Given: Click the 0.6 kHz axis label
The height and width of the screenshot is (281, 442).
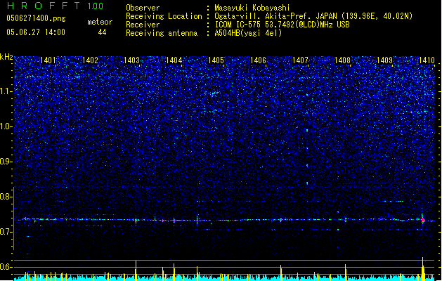Looking at the screenshot, I should click(6, 267).
